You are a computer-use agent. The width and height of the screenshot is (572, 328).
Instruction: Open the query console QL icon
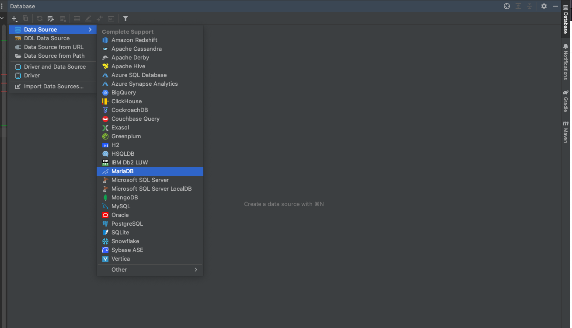111,18
